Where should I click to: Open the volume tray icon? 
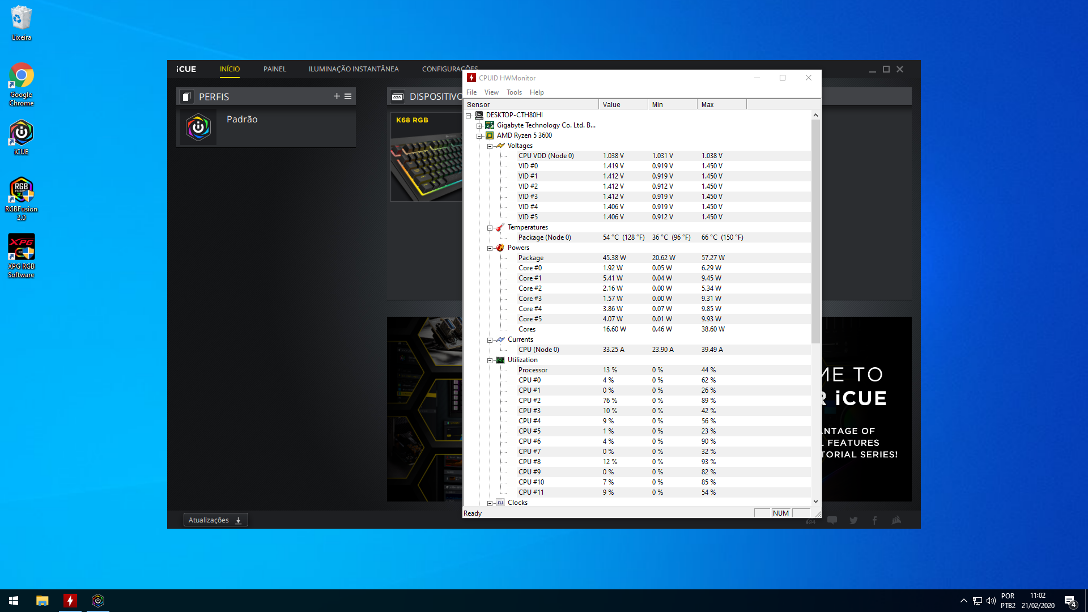tap(991, 601)
